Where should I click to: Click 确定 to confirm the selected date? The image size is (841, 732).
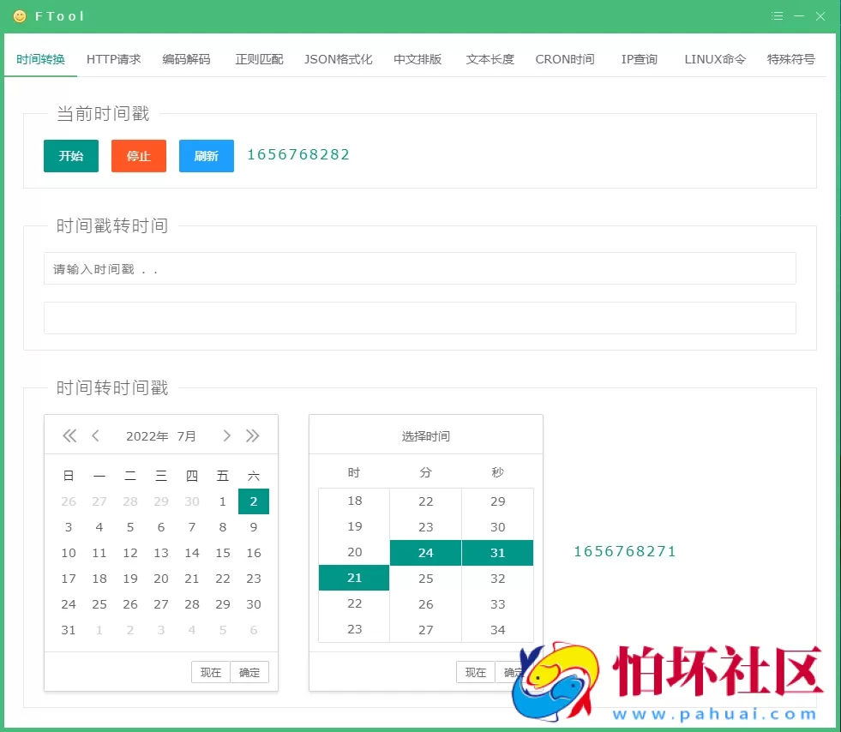249,672
